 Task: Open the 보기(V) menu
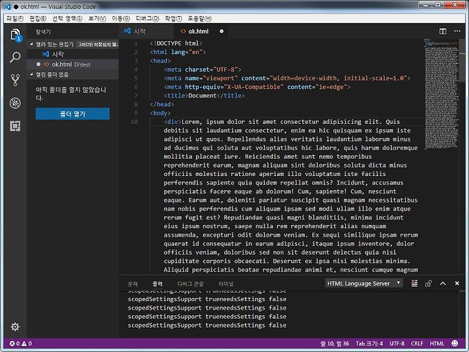point(97,18)
